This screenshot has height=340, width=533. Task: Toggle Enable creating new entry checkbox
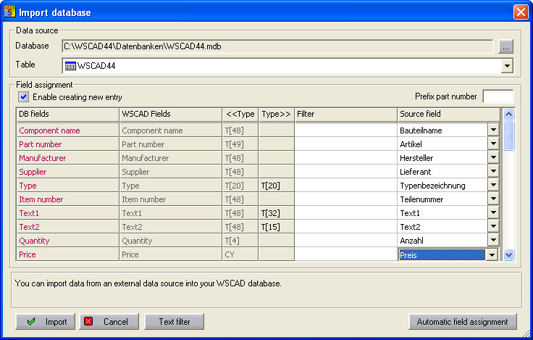click(23, 97)
